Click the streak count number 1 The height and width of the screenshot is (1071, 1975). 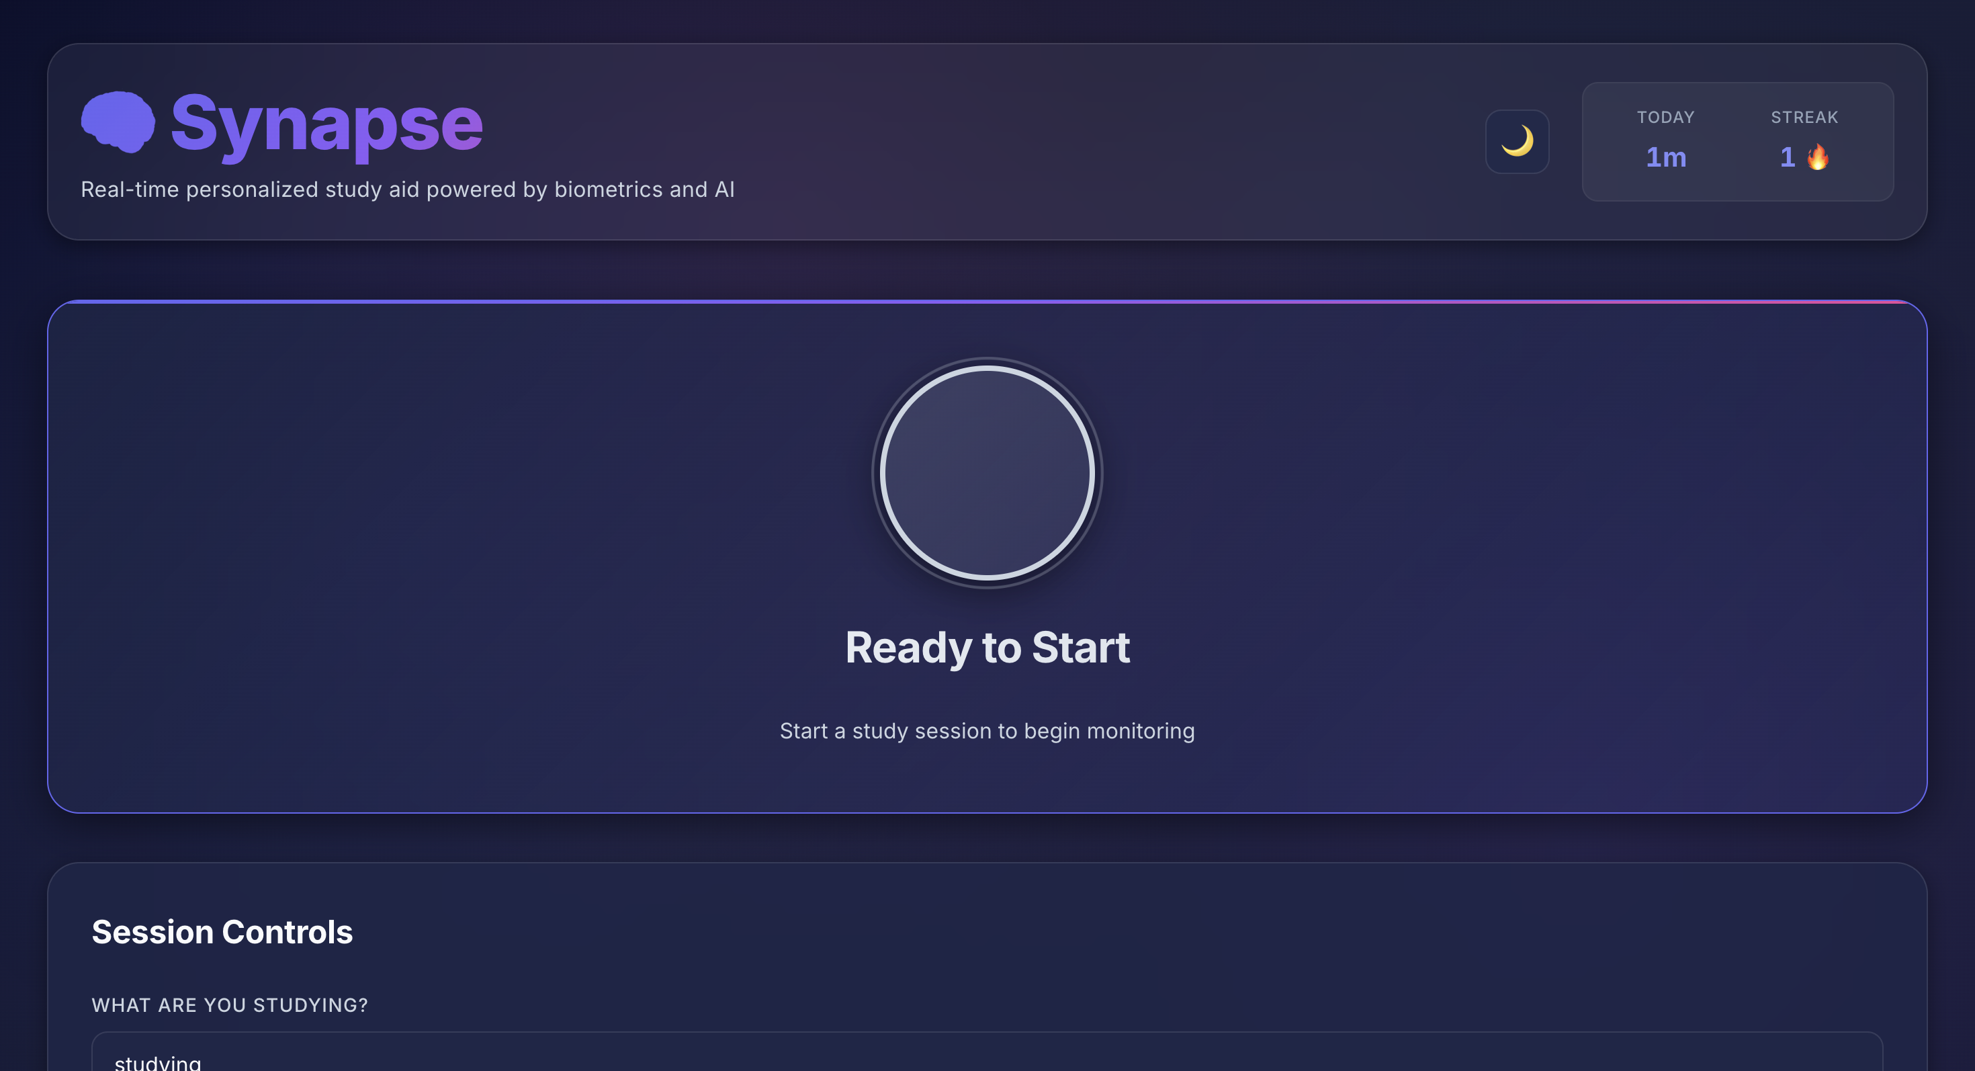[1786, 157]
